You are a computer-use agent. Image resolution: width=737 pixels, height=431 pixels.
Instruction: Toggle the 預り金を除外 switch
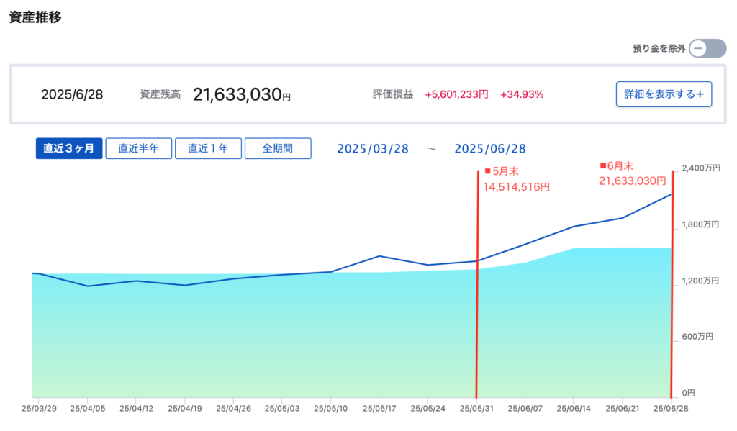707,48
